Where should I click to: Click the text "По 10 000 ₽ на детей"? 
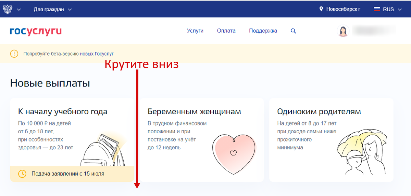45,123
